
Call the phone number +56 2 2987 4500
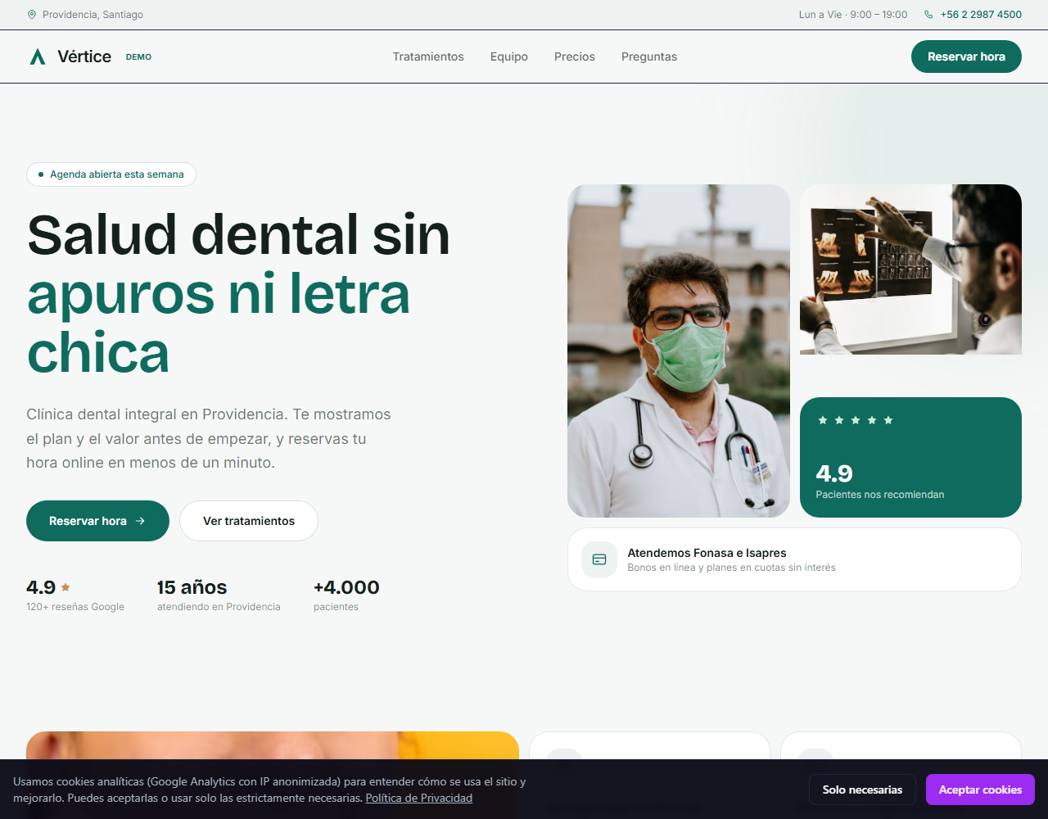(981, 15)
